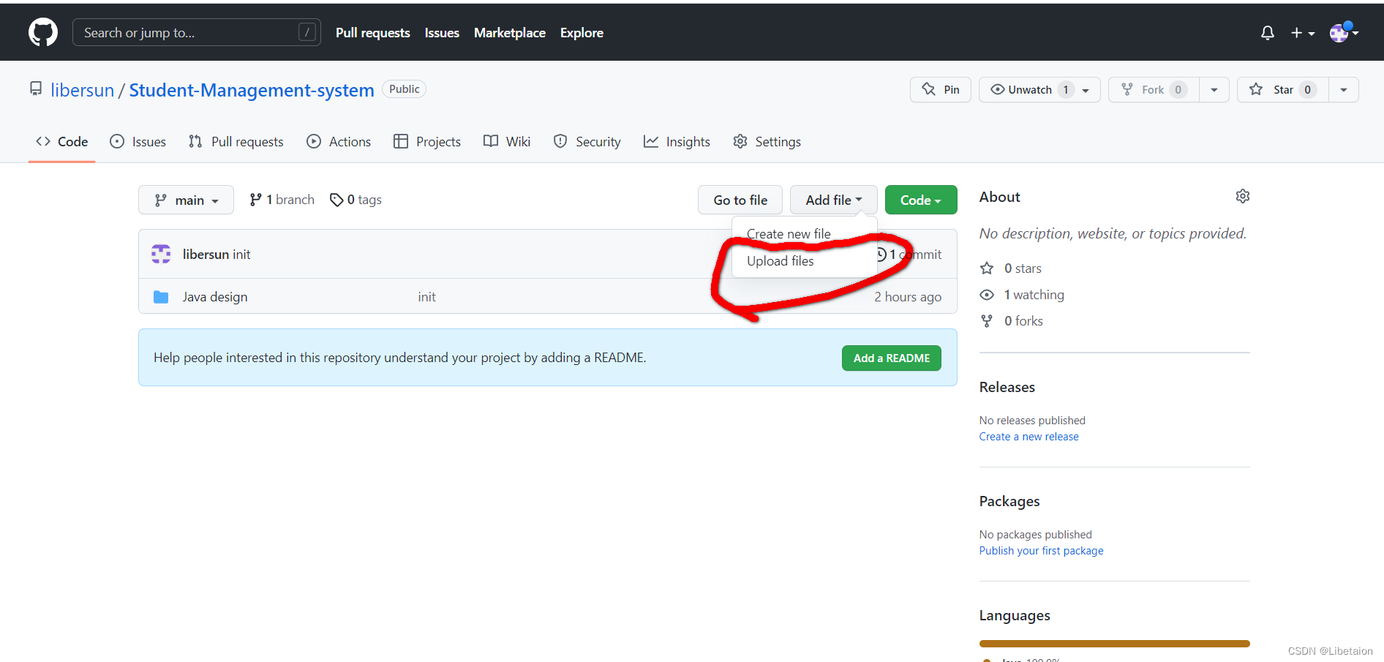Open the repository Settings tab
The height and width of the screenshot is (662, 1384).
767,141
